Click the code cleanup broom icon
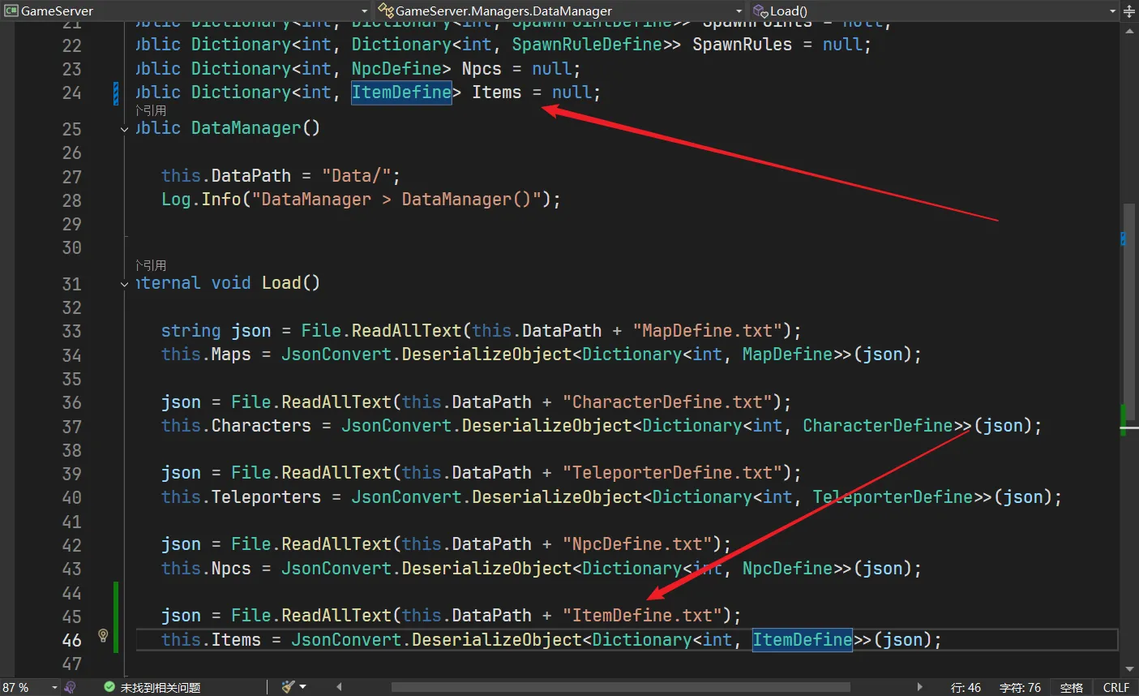 pyautogui.click(x=288, y=687)
